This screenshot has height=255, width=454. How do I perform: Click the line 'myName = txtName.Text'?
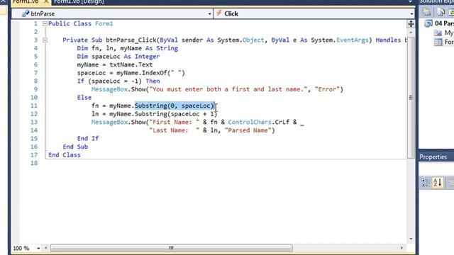click(115, 64)
